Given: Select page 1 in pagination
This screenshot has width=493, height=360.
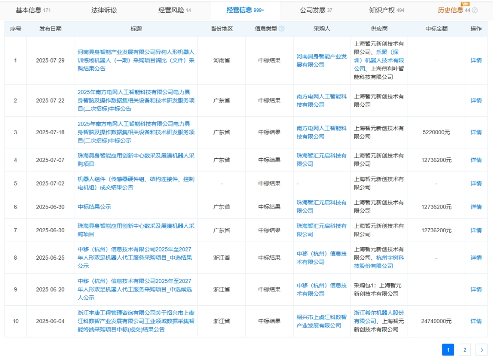Looking at the screenshot, I should point(448,350).
